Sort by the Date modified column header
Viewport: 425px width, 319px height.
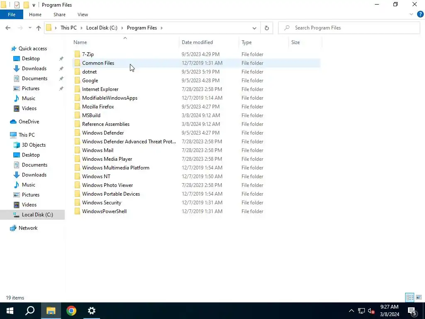(x=209, y=42)
